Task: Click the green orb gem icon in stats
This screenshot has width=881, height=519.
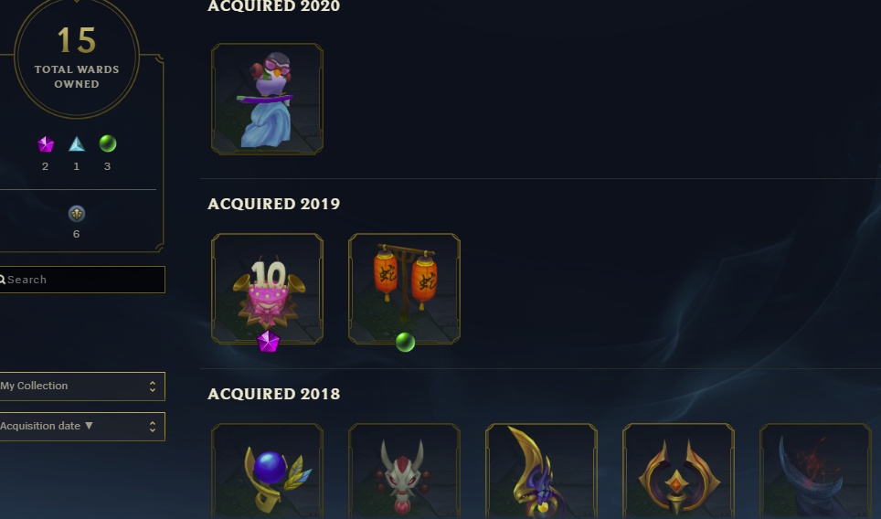Action: click(x=107, y=143)
